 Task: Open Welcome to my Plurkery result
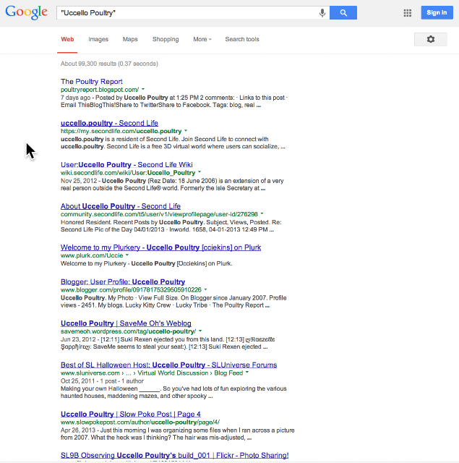160,247
